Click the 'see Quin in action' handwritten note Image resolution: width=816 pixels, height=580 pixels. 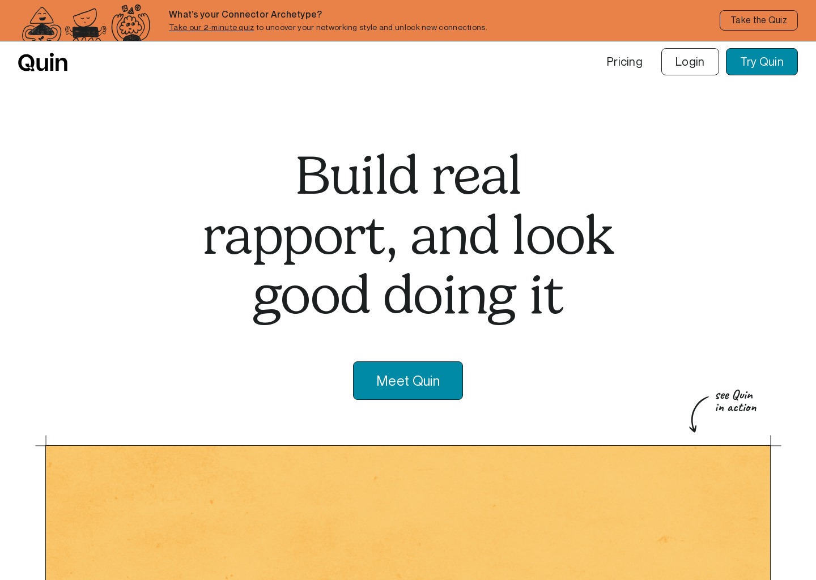pos(736,401)
